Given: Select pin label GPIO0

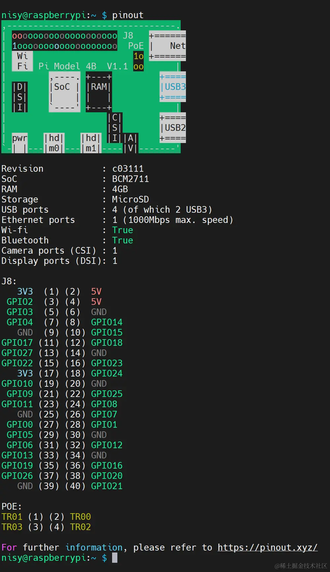Looking at the screenshot, I should [20, 425].
